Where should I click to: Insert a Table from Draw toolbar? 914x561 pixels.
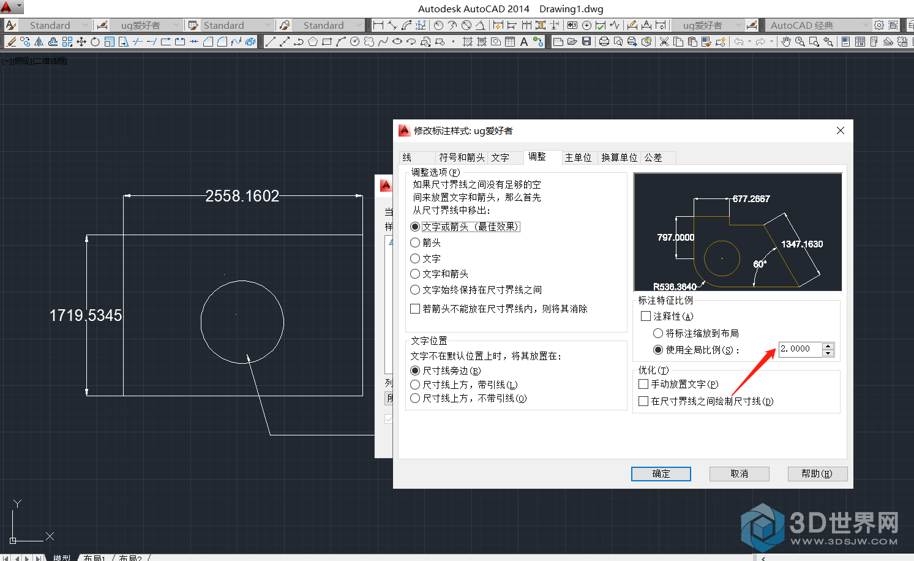tap(510, 42)
